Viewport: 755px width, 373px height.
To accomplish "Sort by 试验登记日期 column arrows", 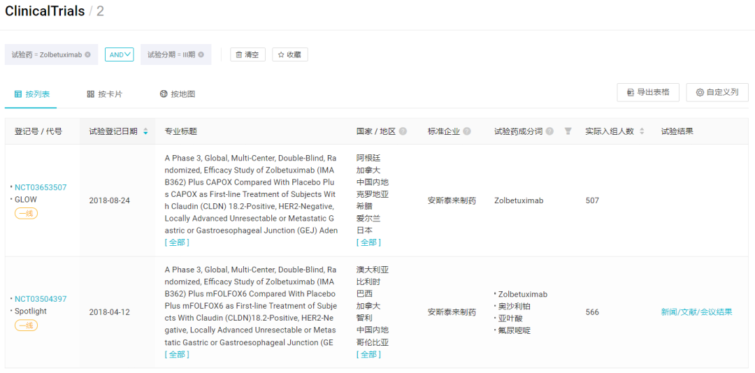I will click(x=145, y=131).
